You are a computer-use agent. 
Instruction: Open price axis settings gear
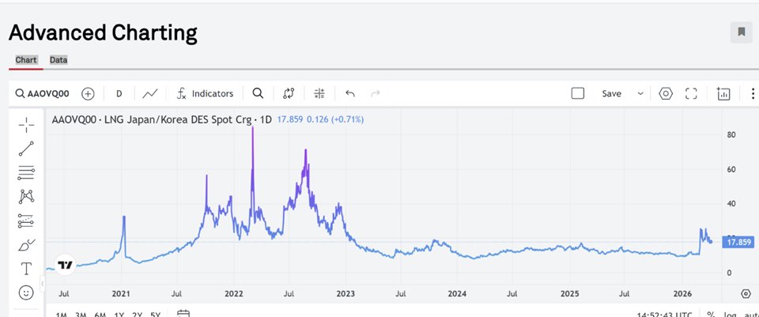click(746, 294)
